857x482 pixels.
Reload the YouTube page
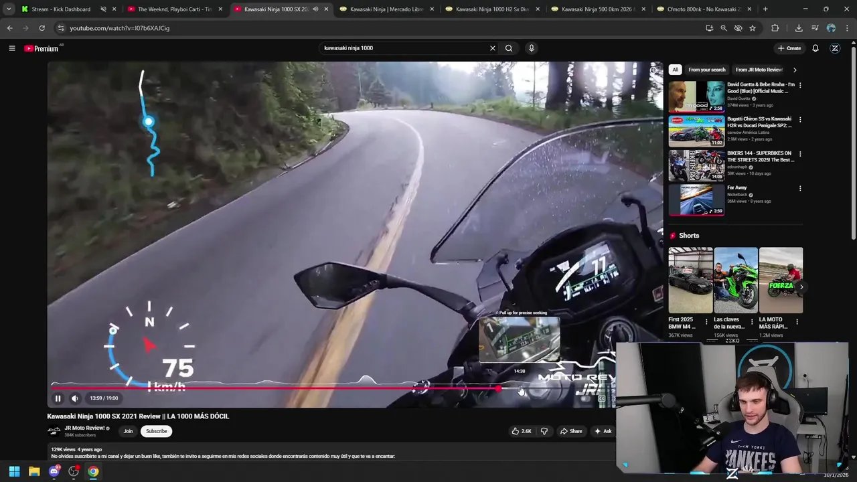[x=42, y=28]
